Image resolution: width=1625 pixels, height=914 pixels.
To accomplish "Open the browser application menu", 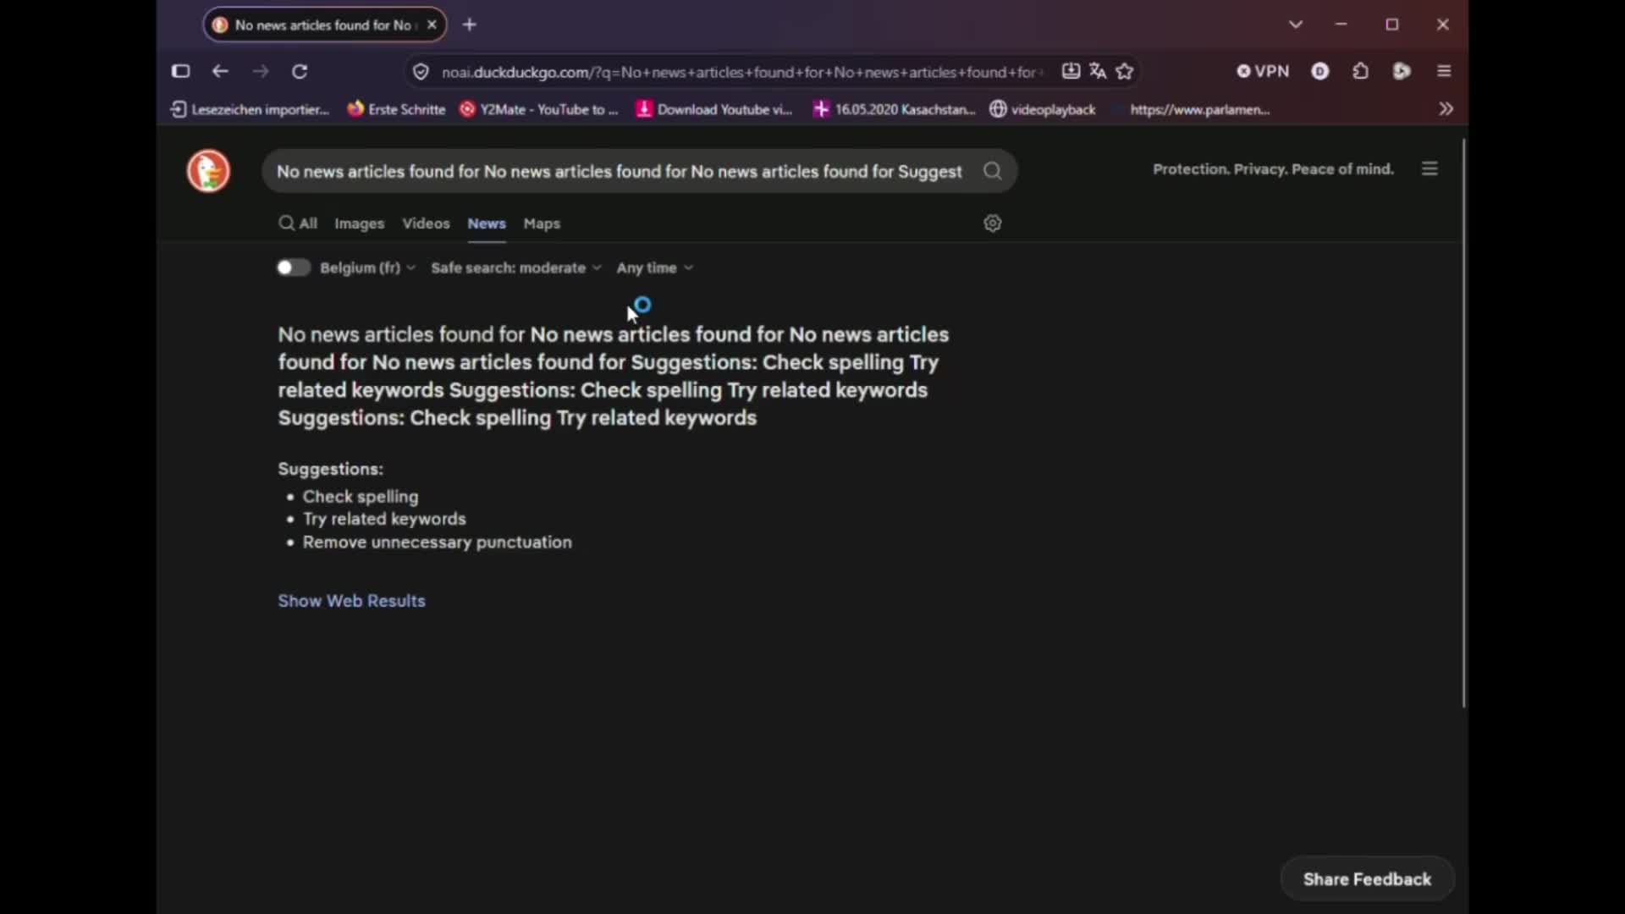I will tap(1444, 71).
